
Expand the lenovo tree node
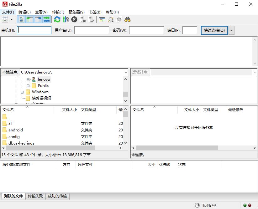tap(28, 80)
